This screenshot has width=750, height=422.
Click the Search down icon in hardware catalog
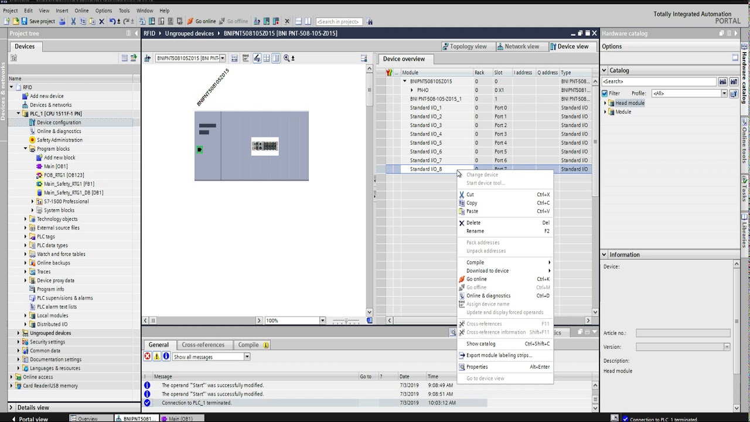[723, 81]
